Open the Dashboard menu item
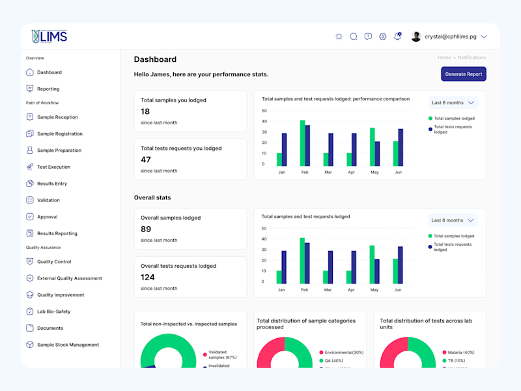521x391 pixels. pos(49,72)
